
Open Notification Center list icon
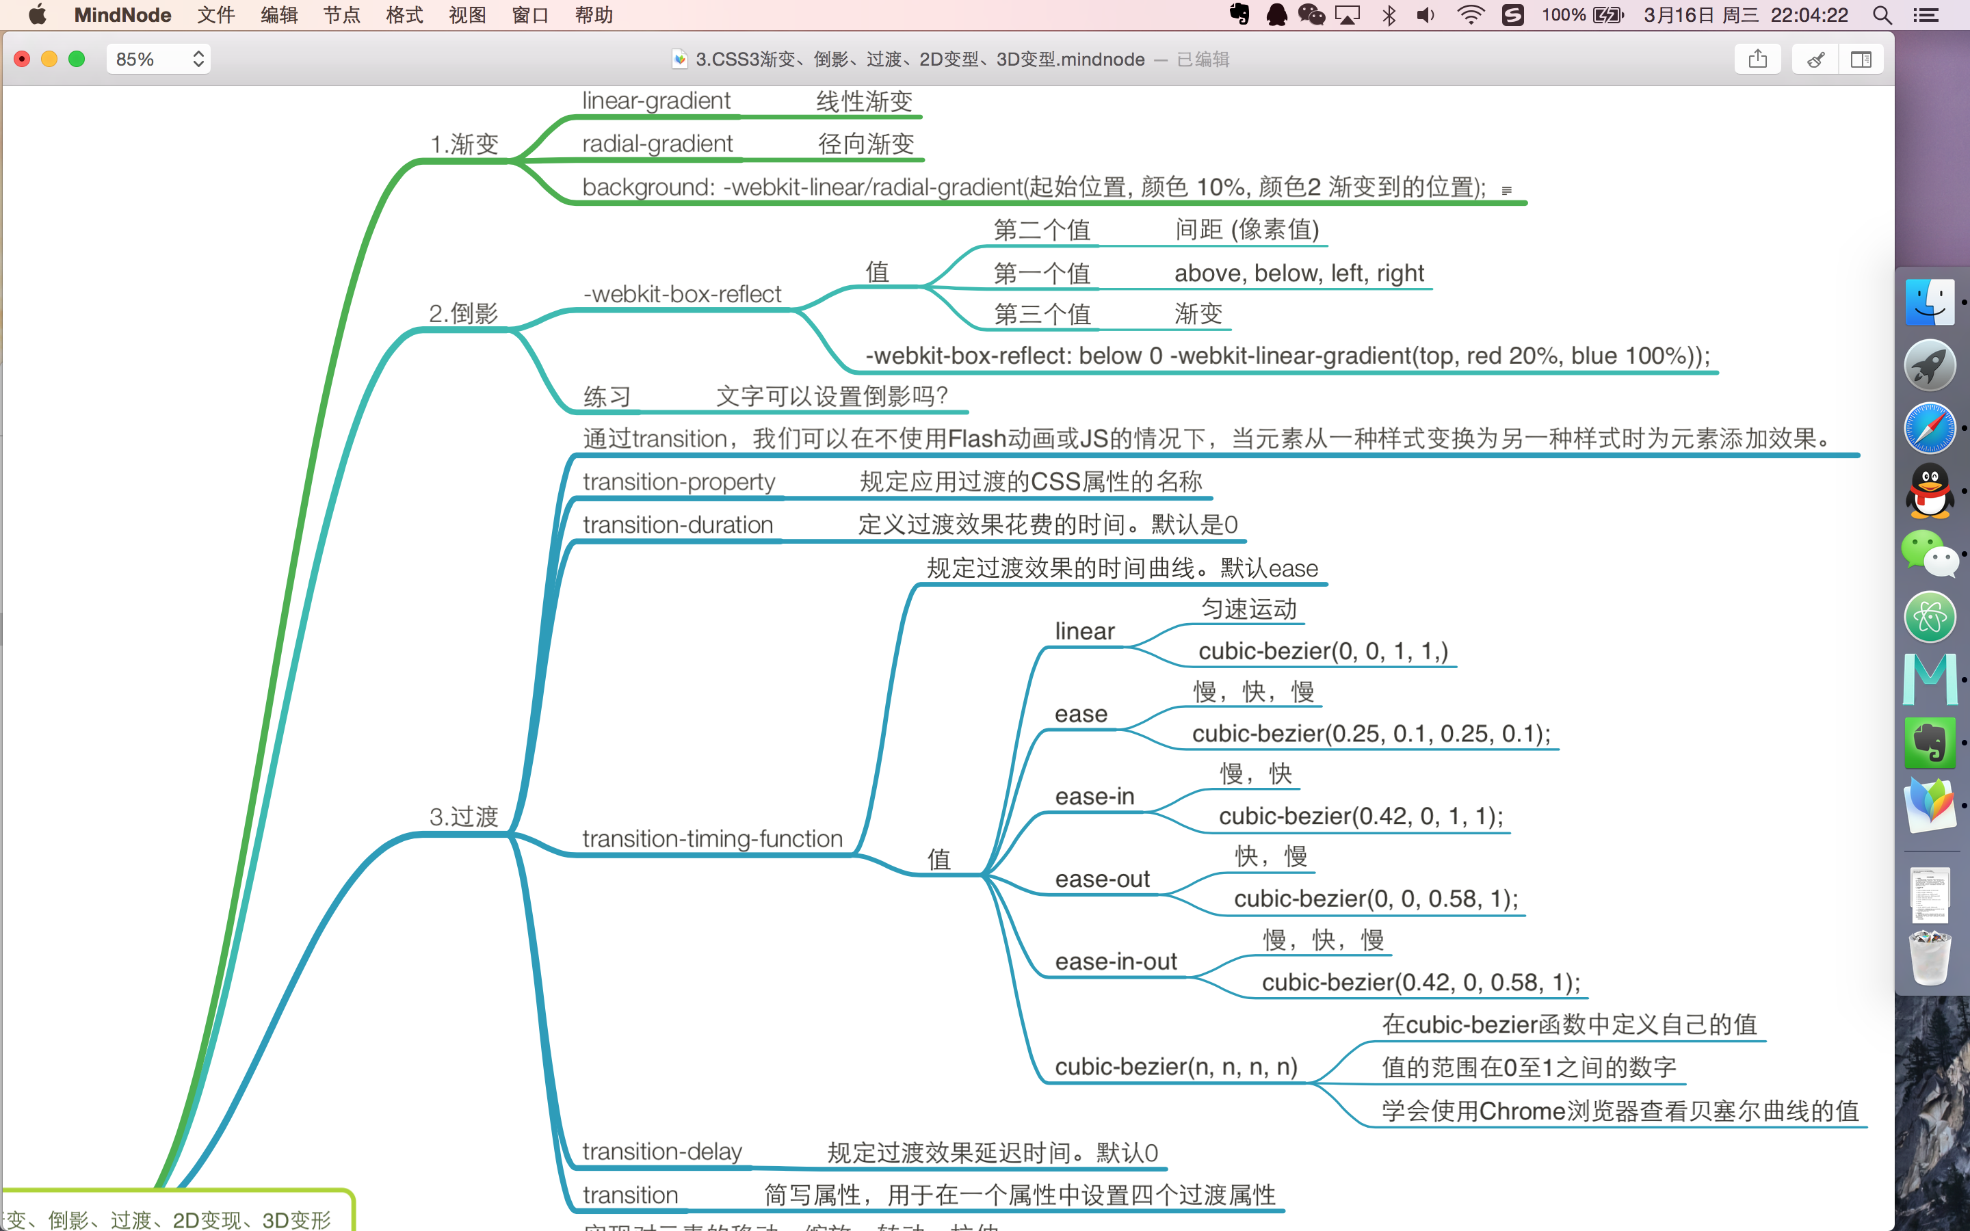1926,14
